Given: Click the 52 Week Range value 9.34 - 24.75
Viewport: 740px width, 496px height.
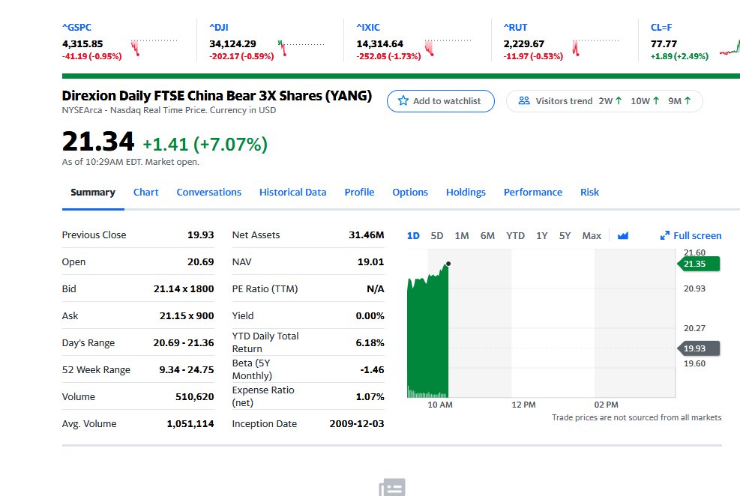Looking at the screenshot, I should pyautogui.click(x=187, y=369).
